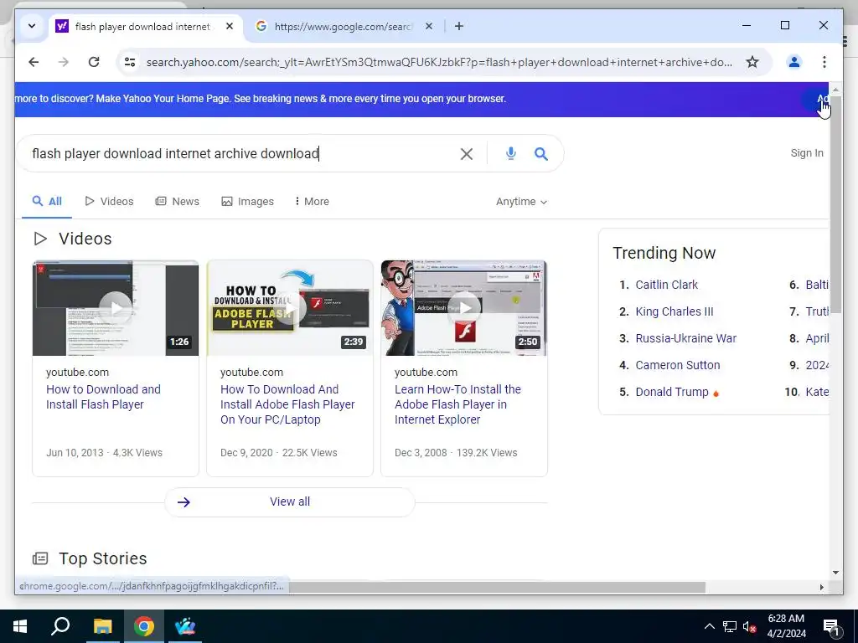Submit search with magnifier icon
This screenshot has height=643, width=858.
click(x=541, y=154)
